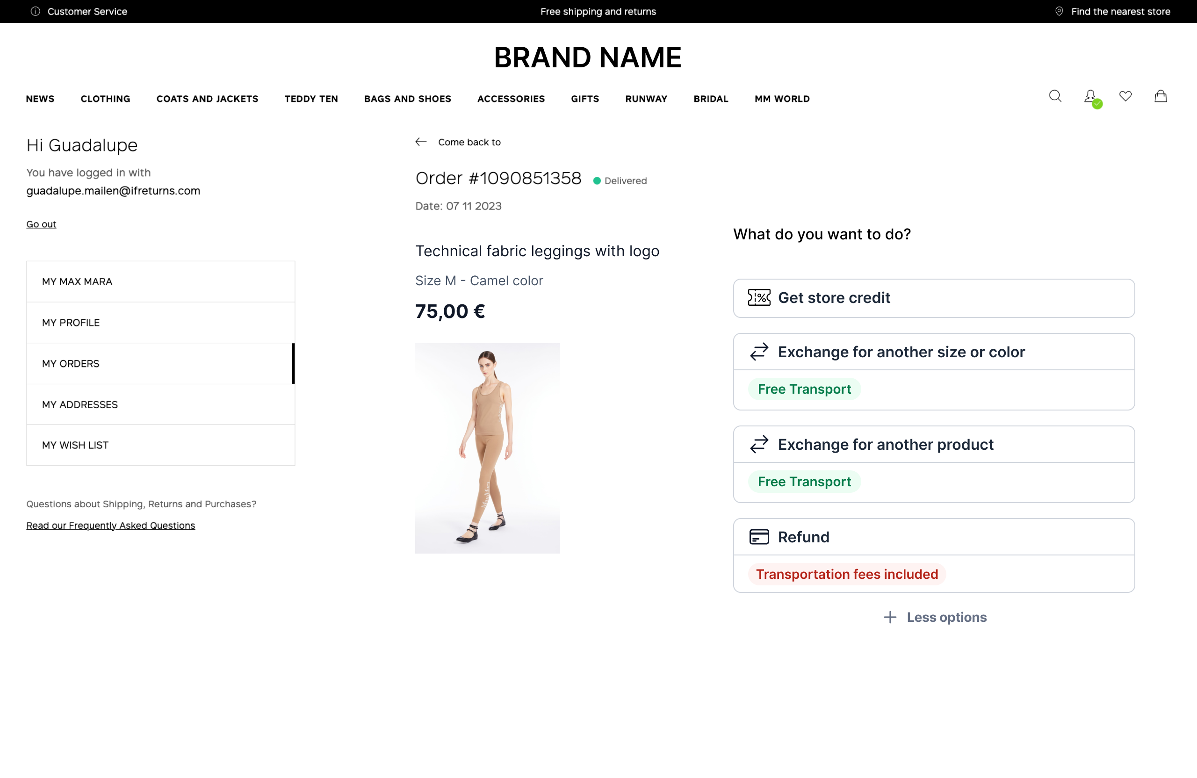Open the wishlist heart icon
This screenshot has width=1197, height=778.
pos(1125,96)
